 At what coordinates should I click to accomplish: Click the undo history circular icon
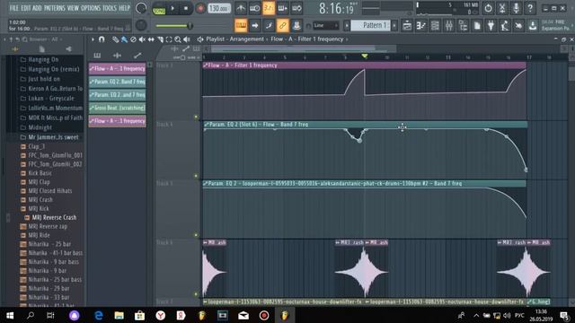(488, 8)
